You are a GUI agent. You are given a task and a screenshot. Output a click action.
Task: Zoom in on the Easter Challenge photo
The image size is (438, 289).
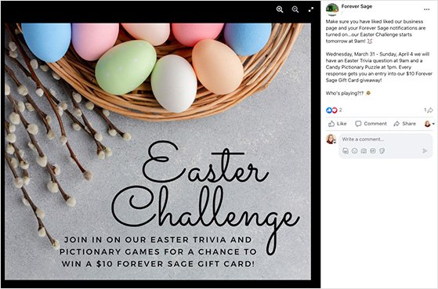pos(280,9)
